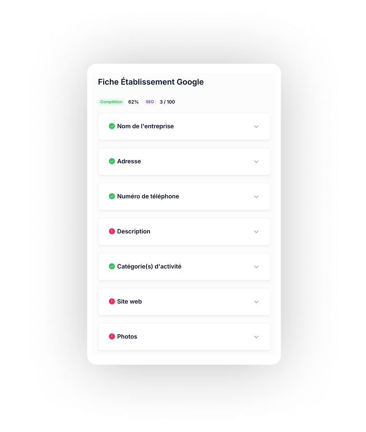366x432 pixels.
Task: Click green check icon beside Nom de l'entreprise
Action: point(112,126)
